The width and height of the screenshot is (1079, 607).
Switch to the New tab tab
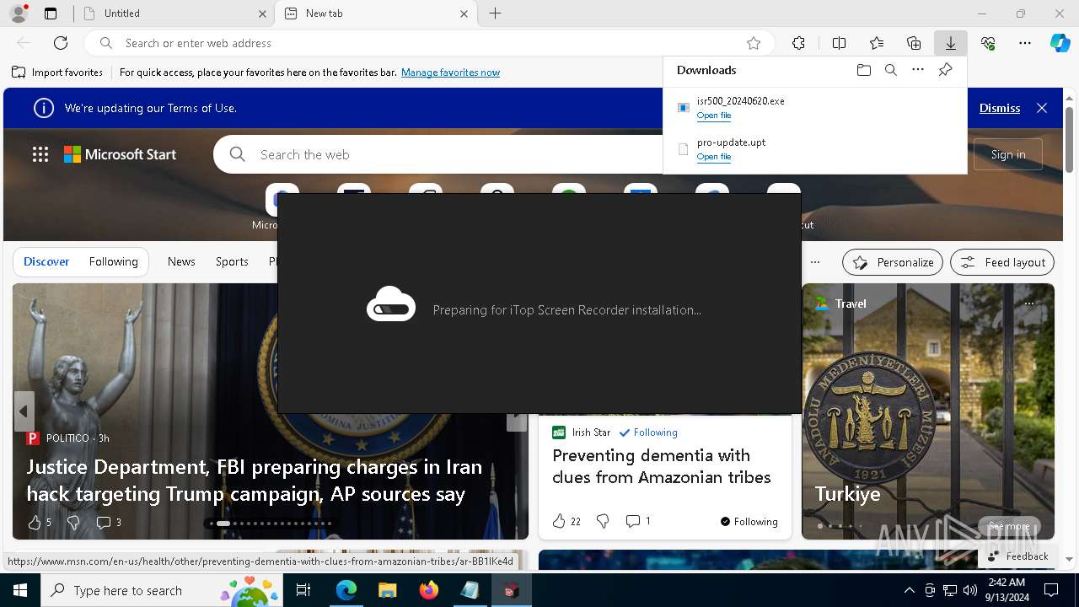pos(374,13)
